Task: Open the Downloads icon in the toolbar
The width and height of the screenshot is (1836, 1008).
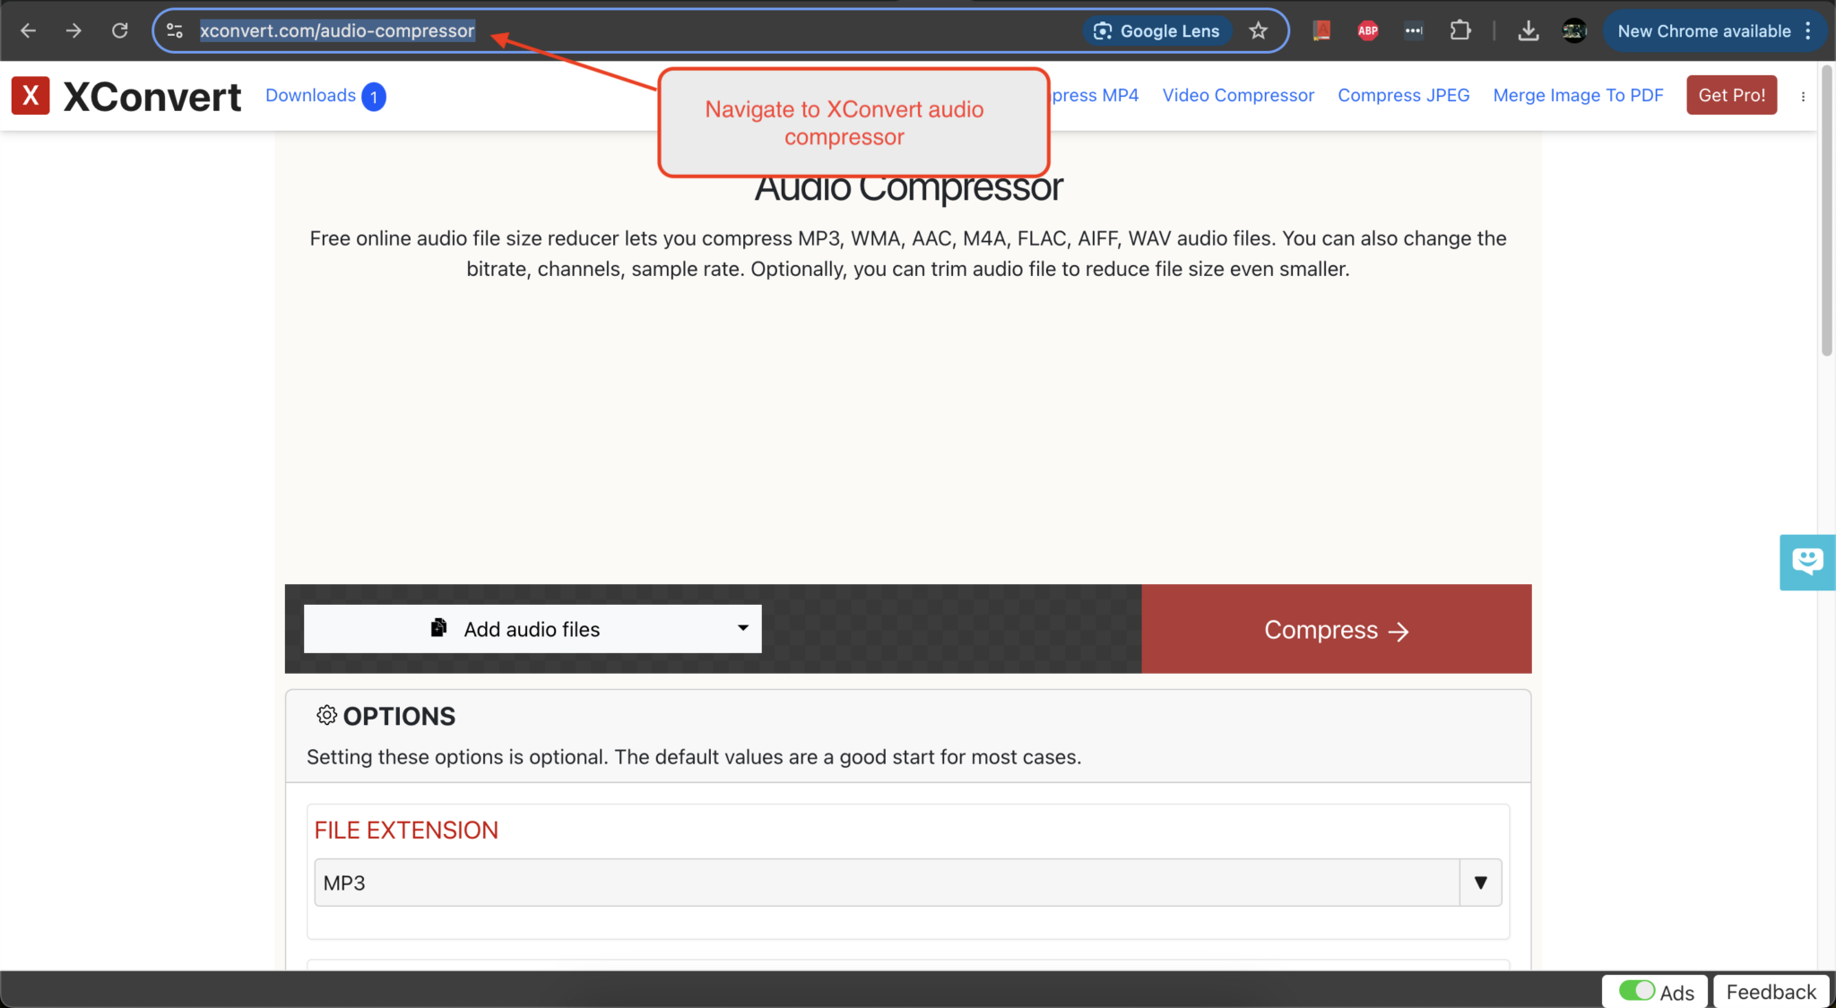Action: [1529, 30]
